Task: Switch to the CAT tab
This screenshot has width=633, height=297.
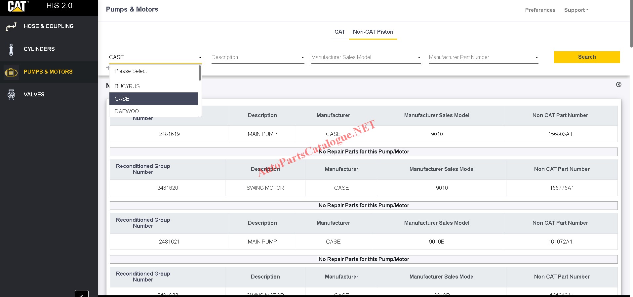Action: click(x=339, y=32)
